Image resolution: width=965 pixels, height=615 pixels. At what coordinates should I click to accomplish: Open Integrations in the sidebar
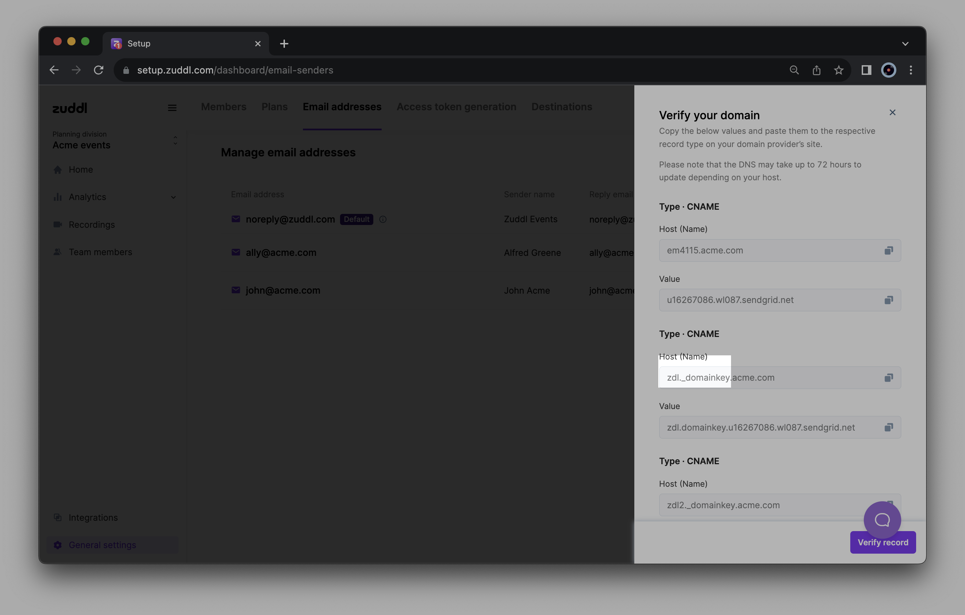tap(93, 518)
